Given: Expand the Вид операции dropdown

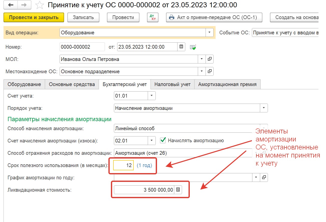Looking at the screenshot, I should pos(209,33).
